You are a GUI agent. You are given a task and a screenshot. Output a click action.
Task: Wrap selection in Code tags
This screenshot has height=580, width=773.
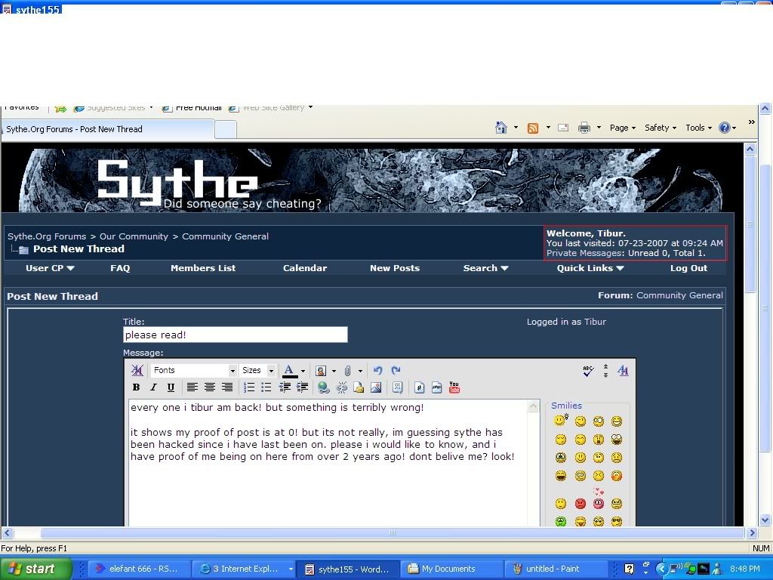pos(419,387)
